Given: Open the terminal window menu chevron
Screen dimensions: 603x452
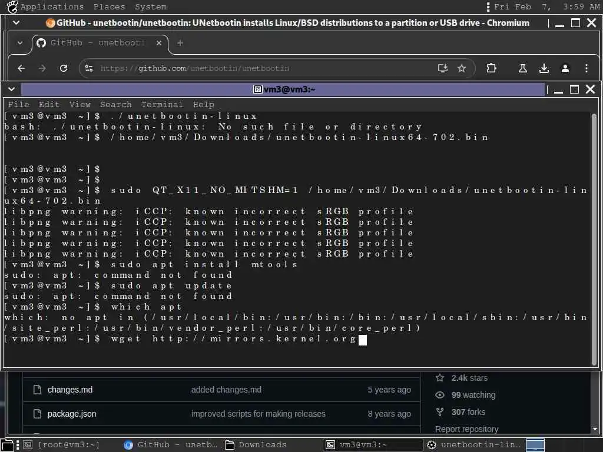Looking at the screenshot, I should (12, 89).
